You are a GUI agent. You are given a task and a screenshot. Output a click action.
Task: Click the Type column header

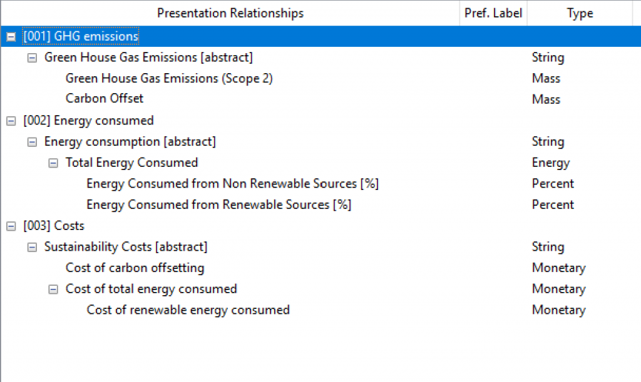(580, 13)
